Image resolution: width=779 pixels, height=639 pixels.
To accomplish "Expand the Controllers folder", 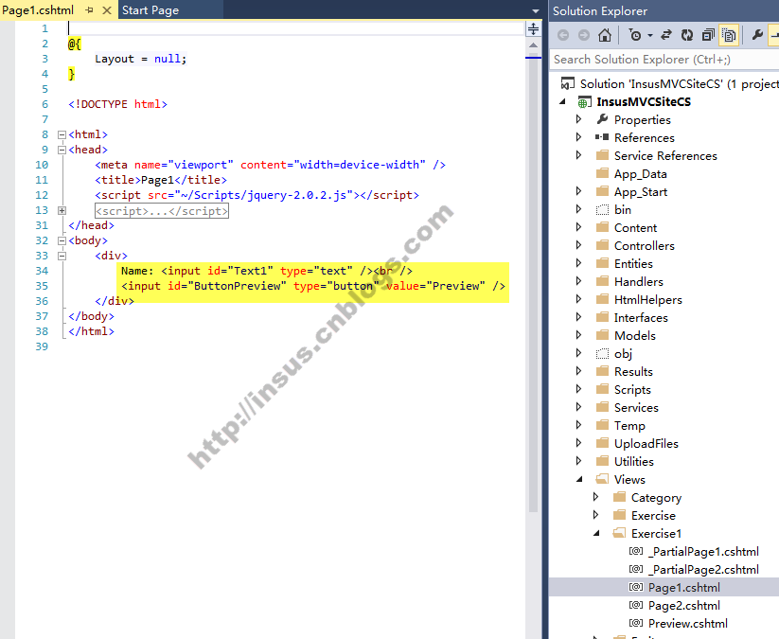I will point(578,245).
